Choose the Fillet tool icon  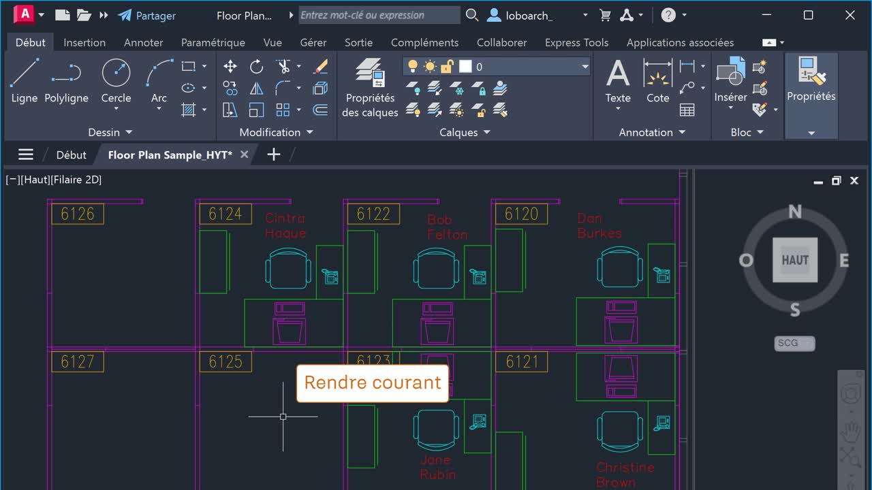click(x=283, y=88)
